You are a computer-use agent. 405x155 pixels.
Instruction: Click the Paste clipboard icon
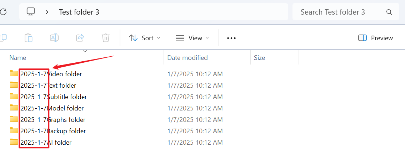click(x=29, y=38)
